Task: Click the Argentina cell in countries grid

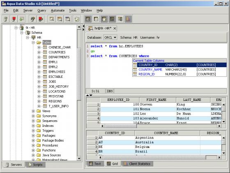Action: (168, 138)
